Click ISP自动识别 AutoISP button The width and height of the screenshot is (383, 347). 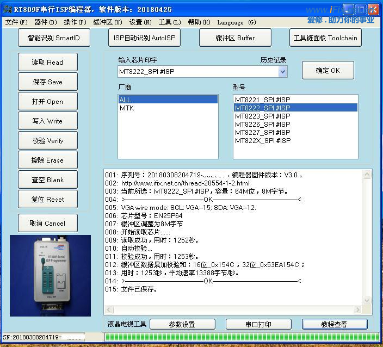pos(144,38)
